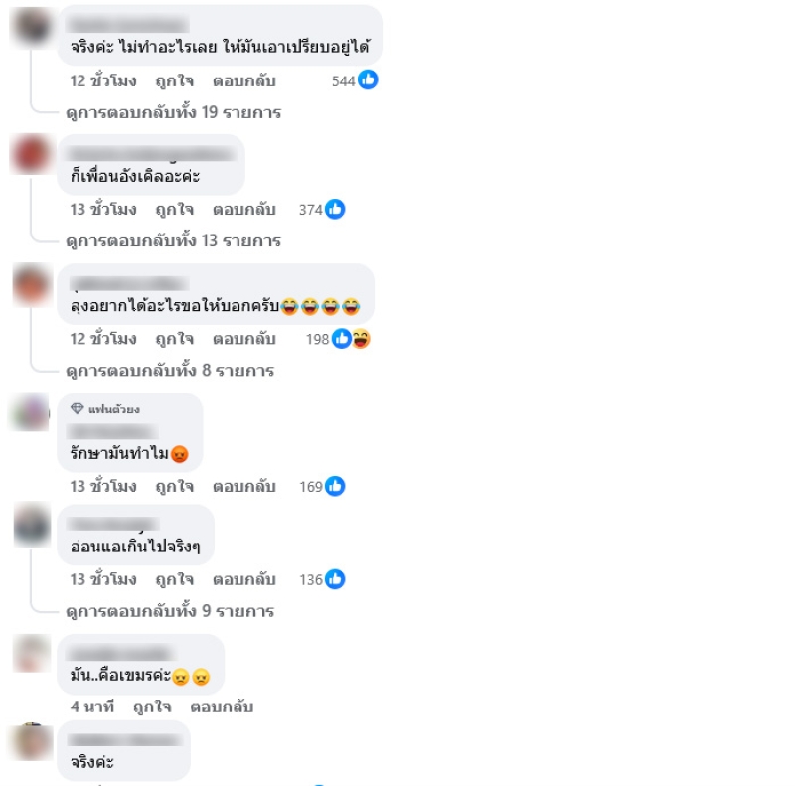
Task: Open the red avatar of second commenter
Action: 32,154
